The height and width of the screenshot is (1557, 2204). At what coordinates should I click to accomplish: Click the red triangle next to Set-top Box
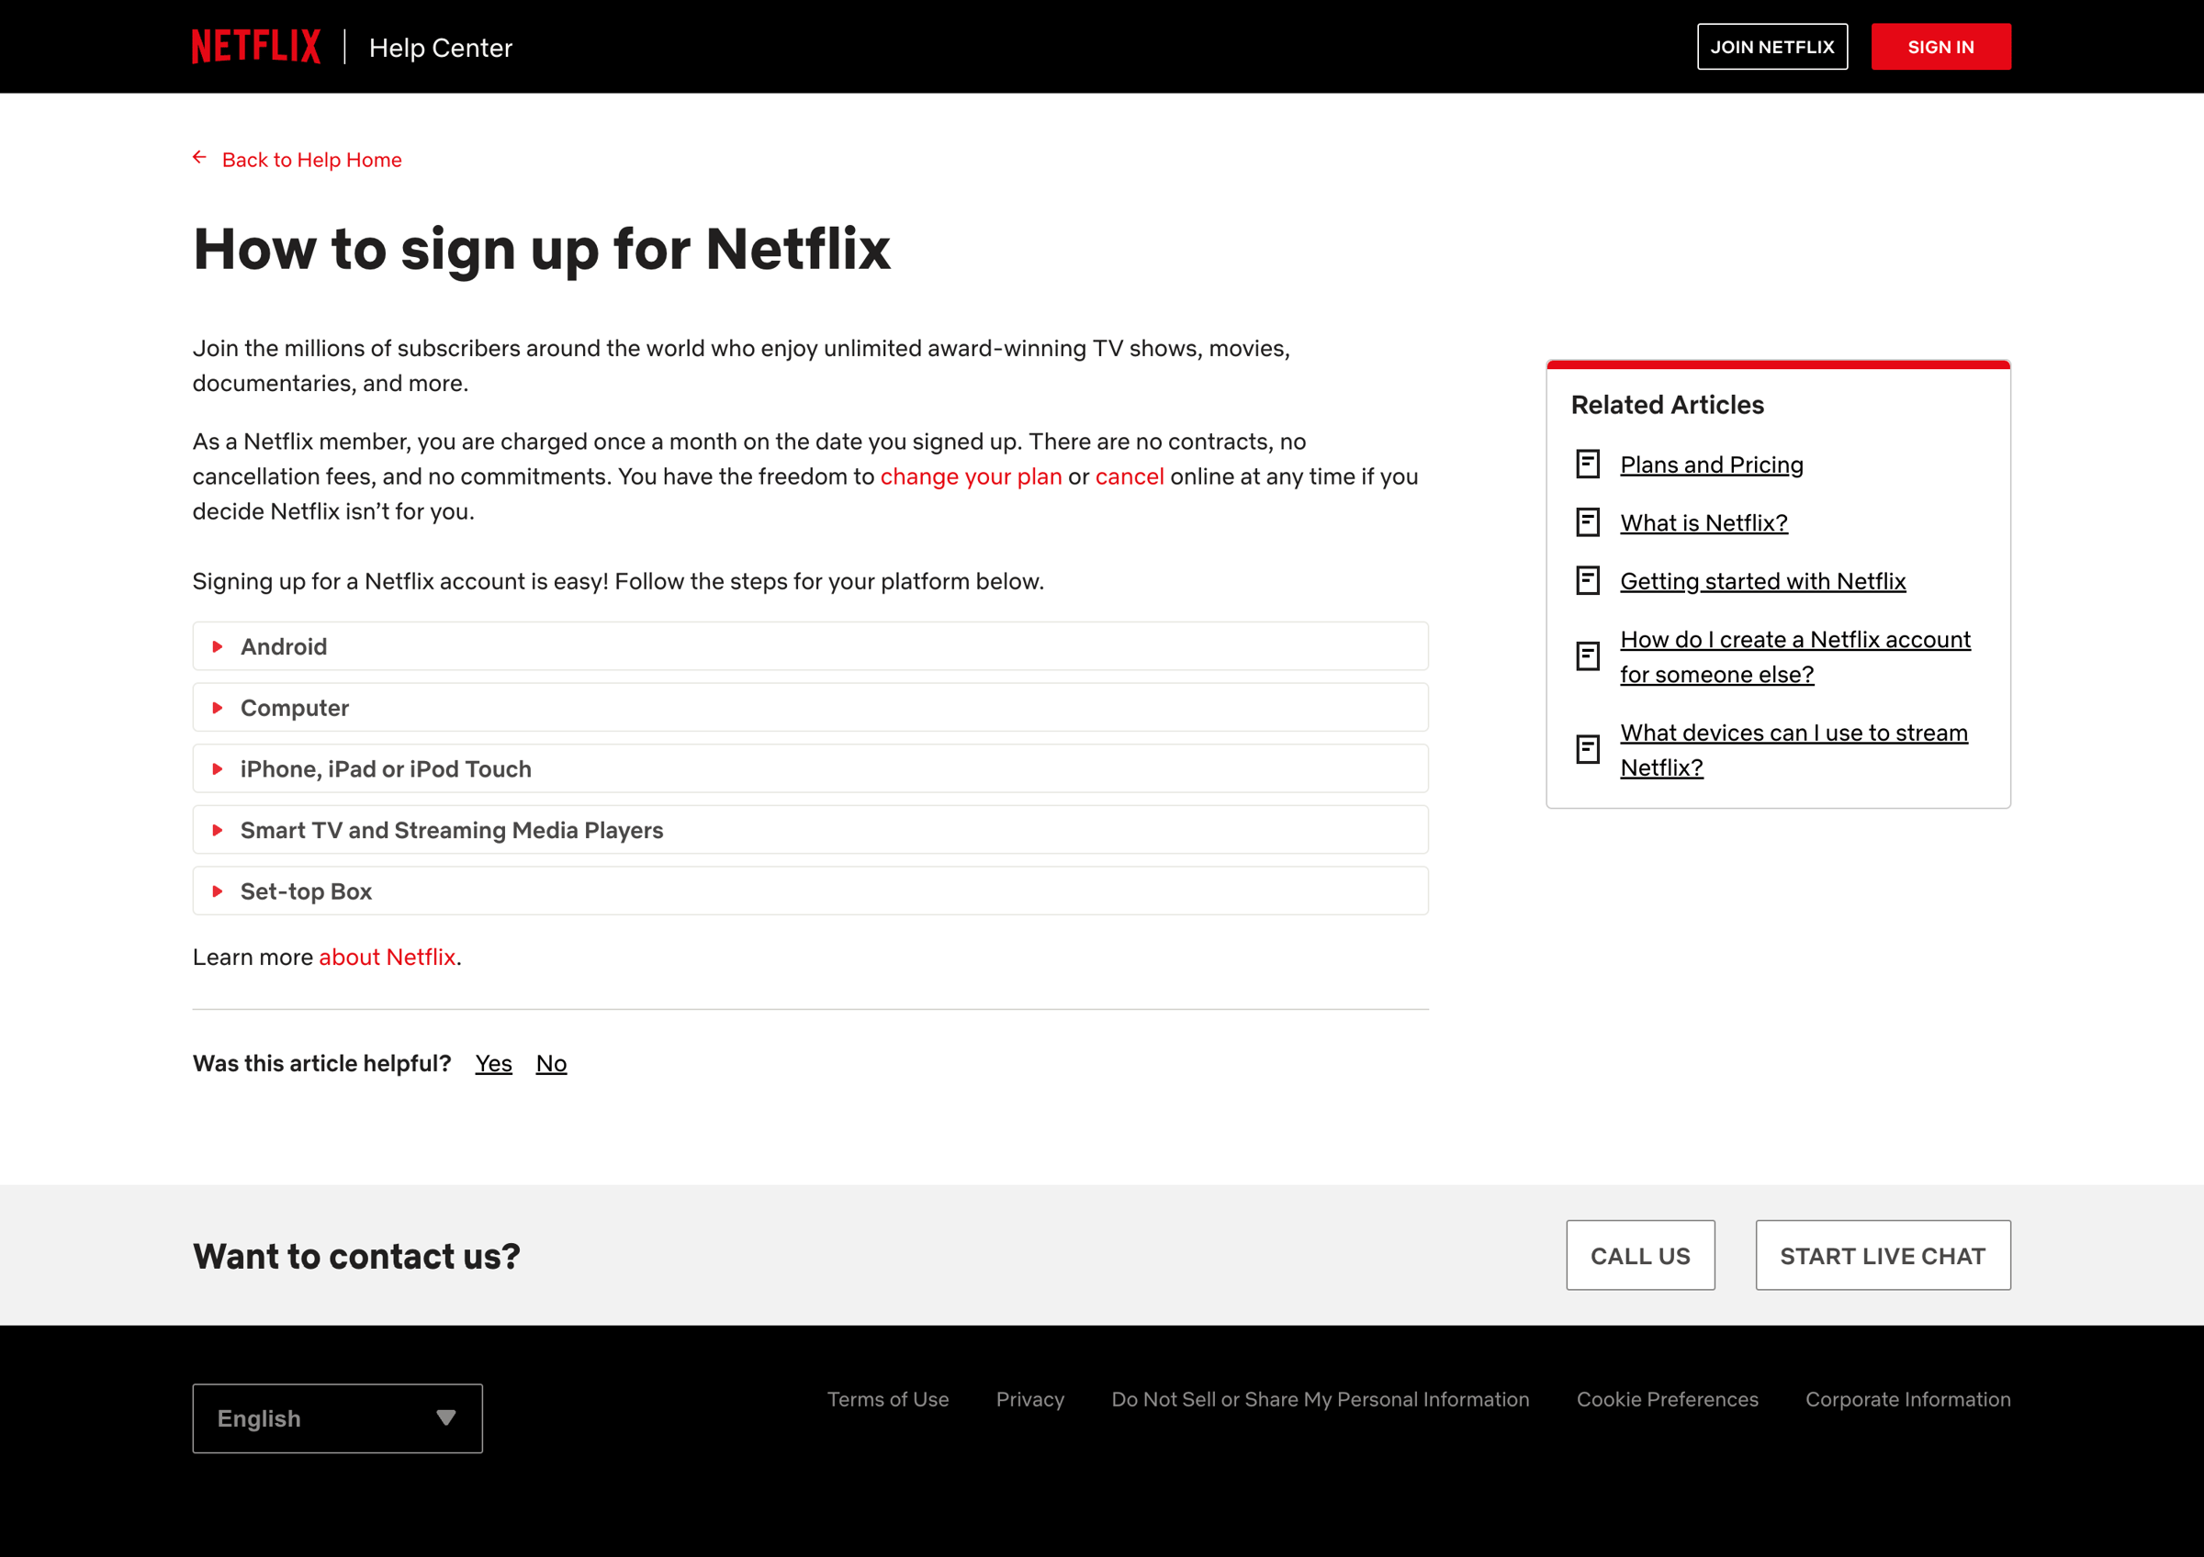pos(218,892)
